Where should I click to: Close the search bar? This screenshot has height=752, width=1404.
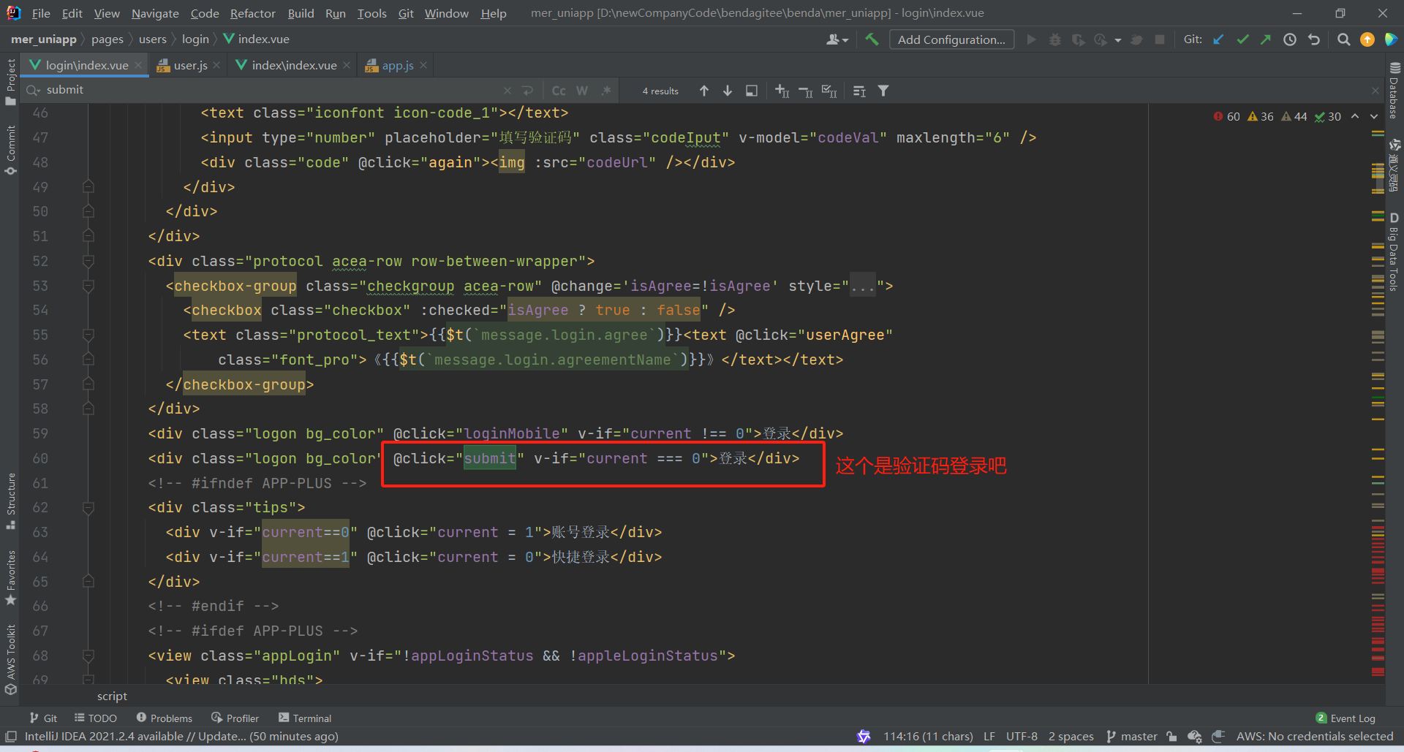point(1375,91)
